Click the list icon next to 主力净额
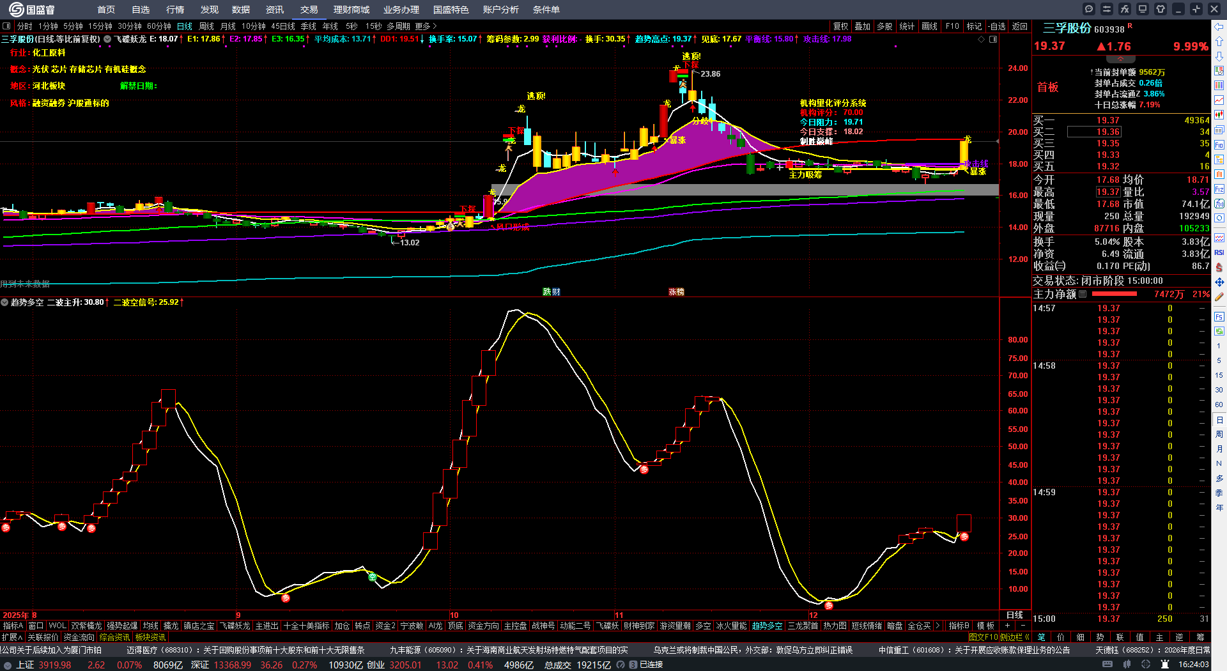 pos(1083,294)
